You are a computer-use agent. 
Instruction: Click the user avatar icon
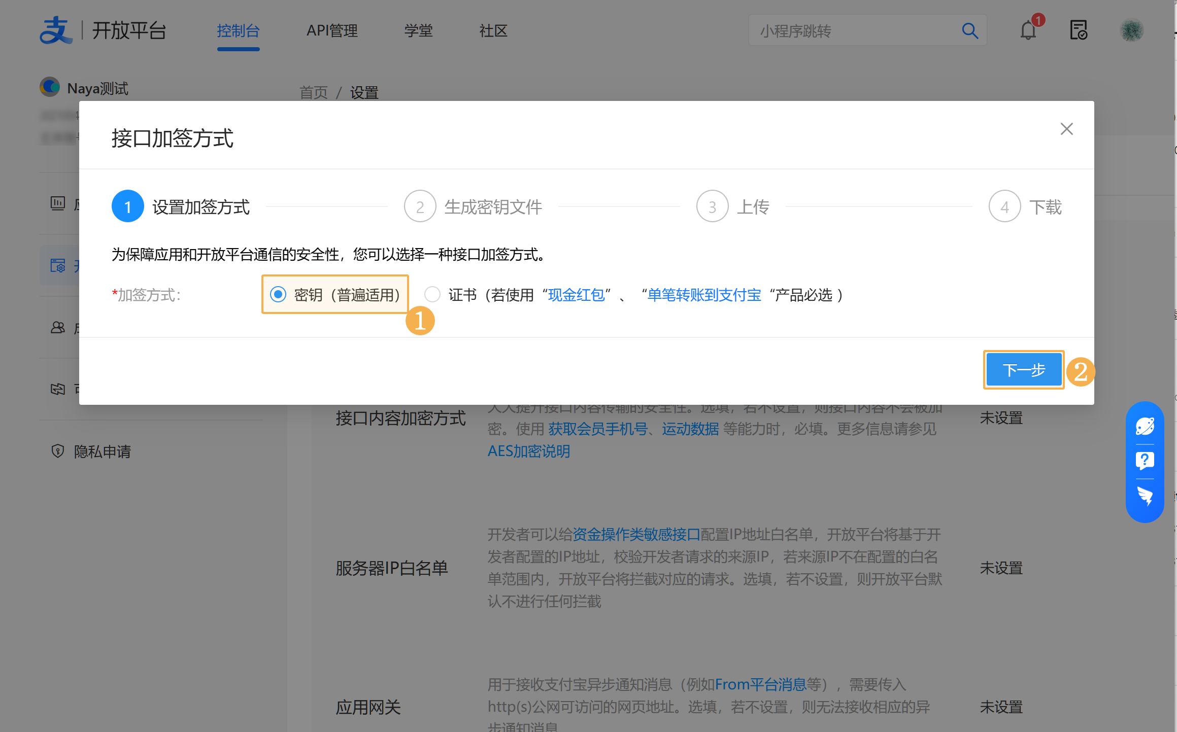[1131, 30]
